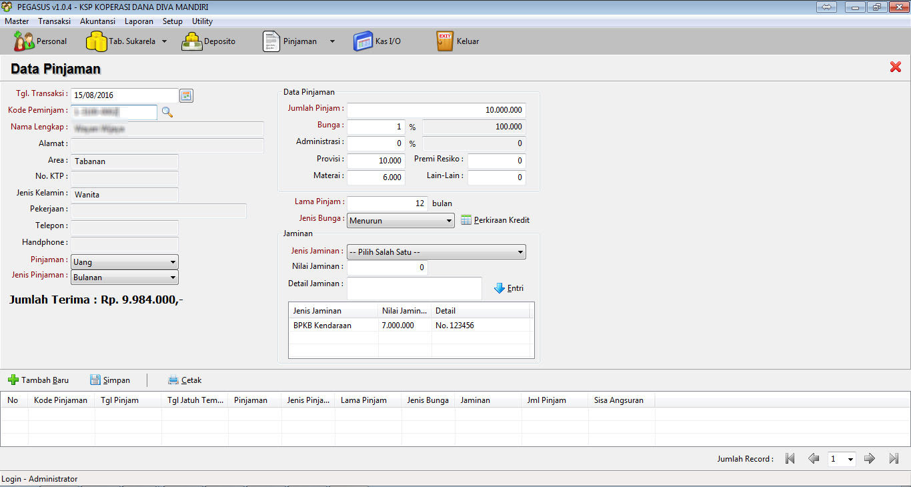Click the Tgl. Transaksi date field
The image size is (911, 487).
(x=125, y=95)
